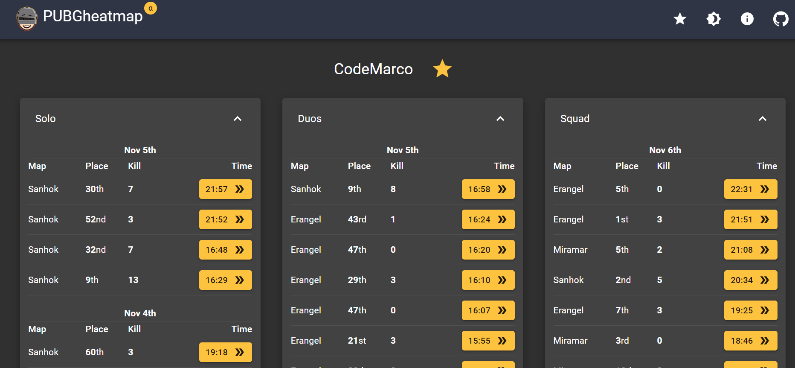795x368 pixels.
Task: Click the CodeMarco player name
Action: tap(373, 69)
